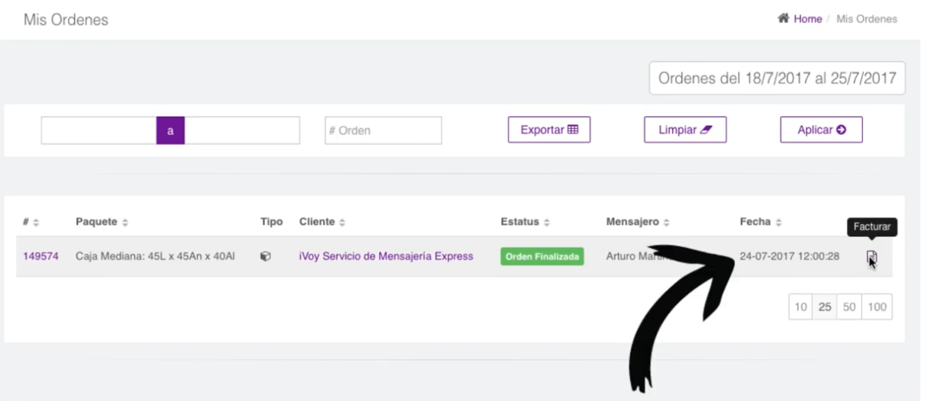Screen dimensions: 928x401
Task: Focus the # Orden search field
Action: (x=383, y=130)
